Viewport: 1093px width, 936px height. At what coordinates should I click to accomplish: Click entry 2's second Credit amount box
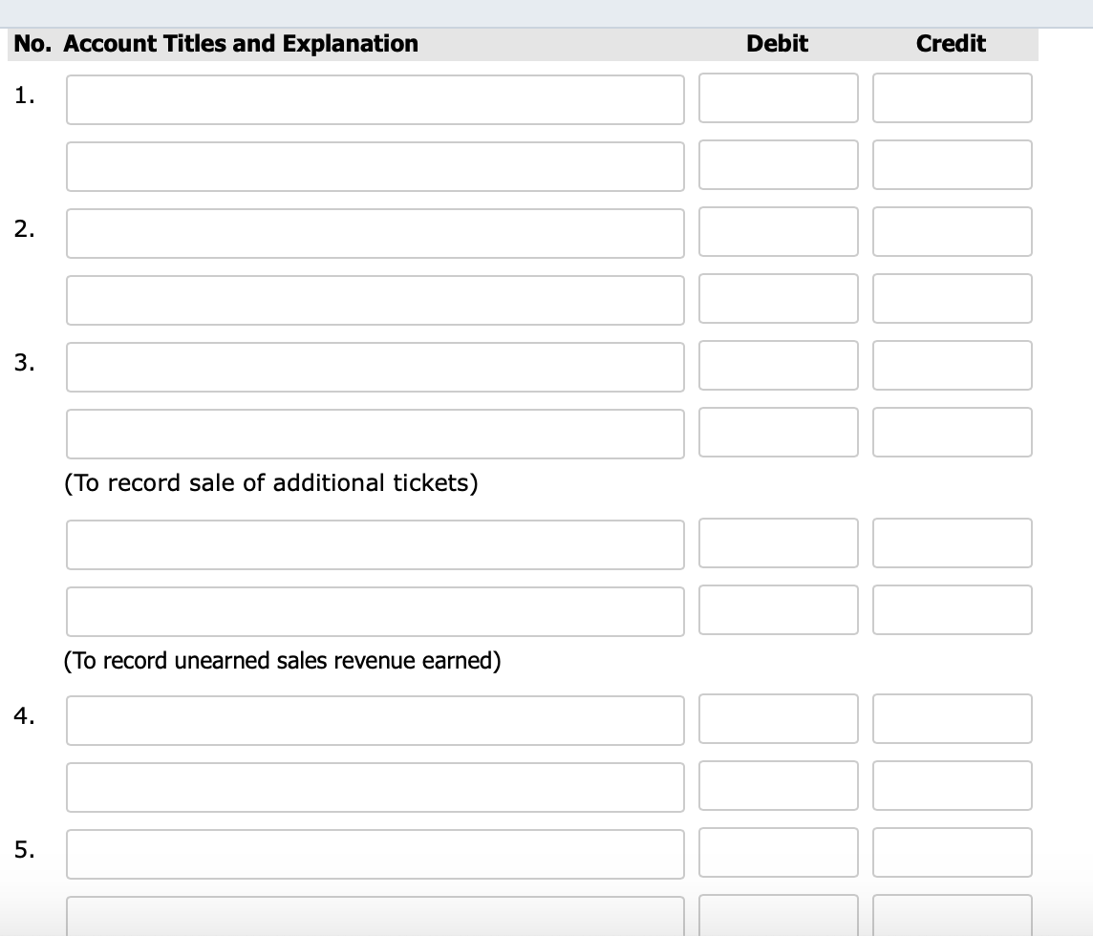(x=952, y=299)
